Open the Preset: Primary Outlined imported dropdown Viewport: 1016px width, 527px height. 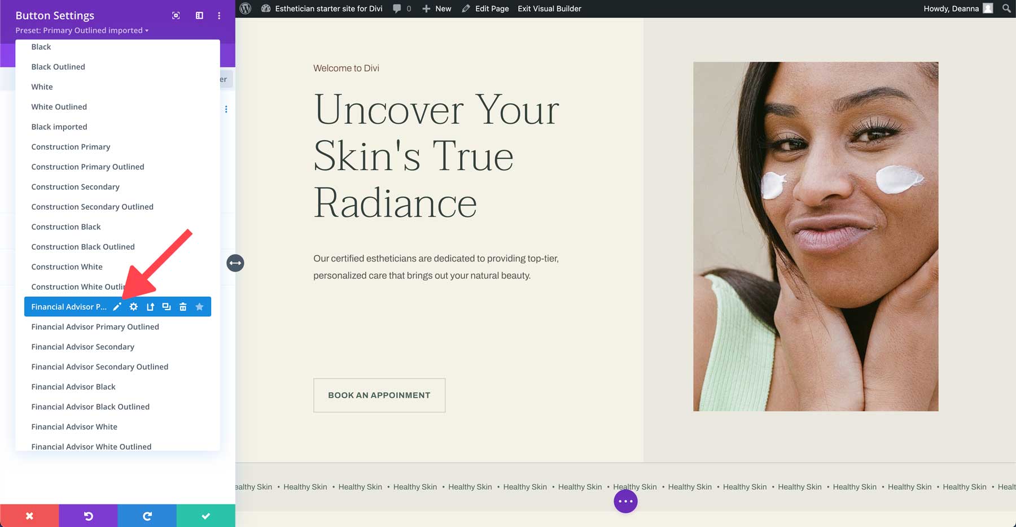pyautogui.click(x=82, y=31)
